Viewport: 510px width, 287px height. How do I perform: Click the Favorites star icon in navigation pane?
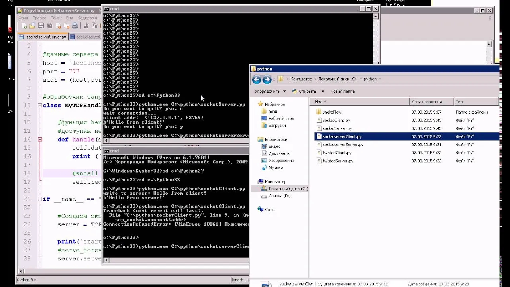261,104
